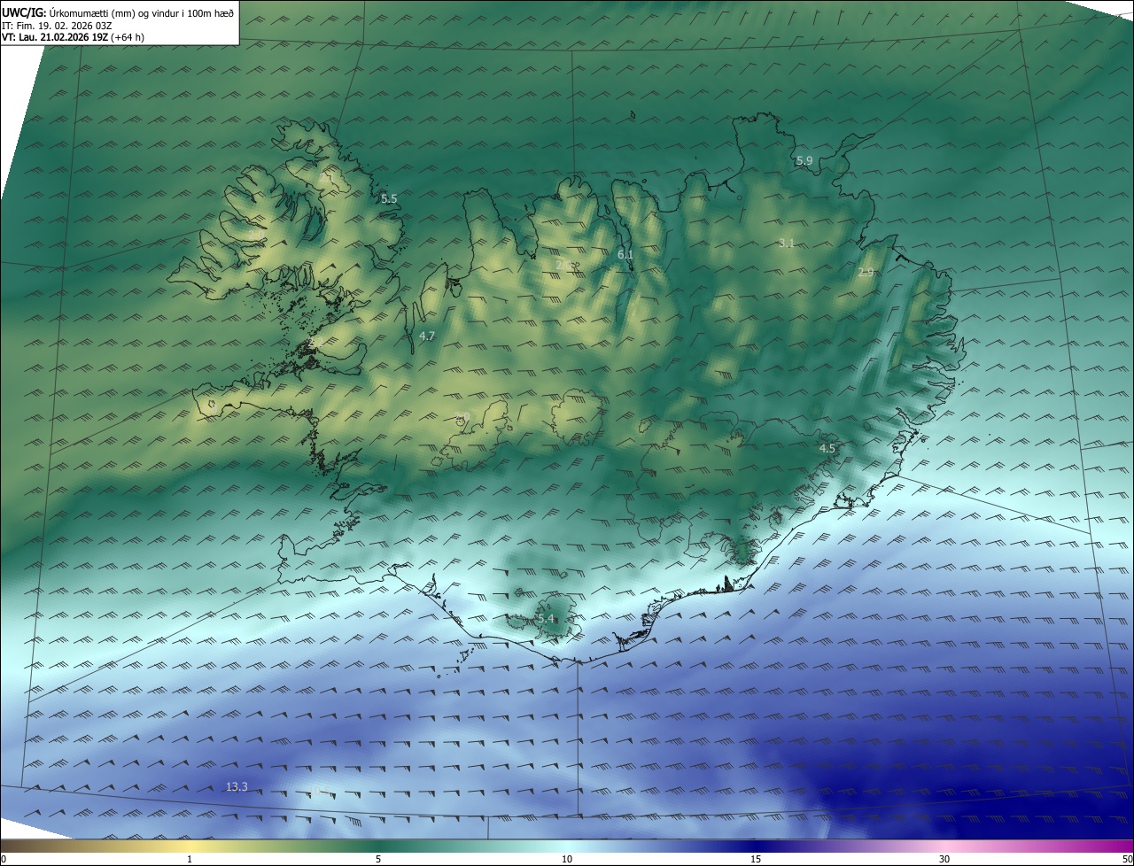Click the 13.3 value label over the sea

[237, 786]
